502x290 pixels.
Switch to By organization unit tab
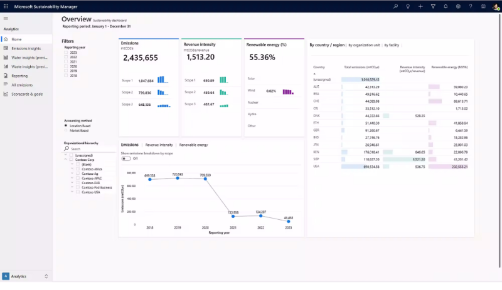click(364, 45)
